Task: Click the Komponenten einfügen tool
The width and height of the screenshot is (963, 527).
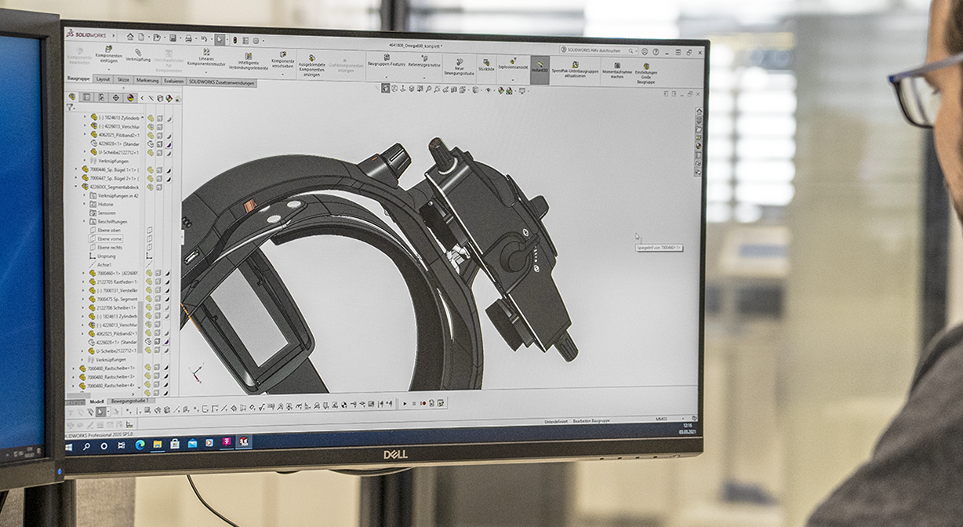Action: click(108, 58)
